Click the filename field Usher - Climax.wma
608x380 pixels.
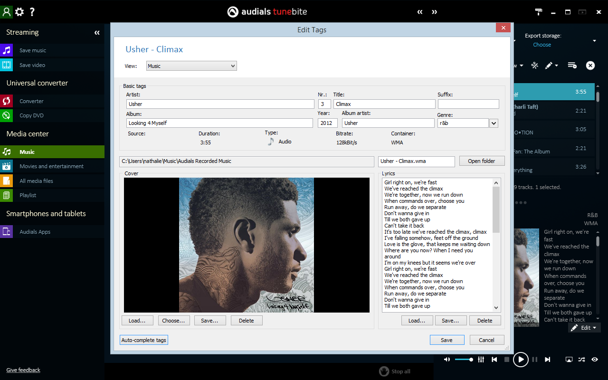(417, 161)
